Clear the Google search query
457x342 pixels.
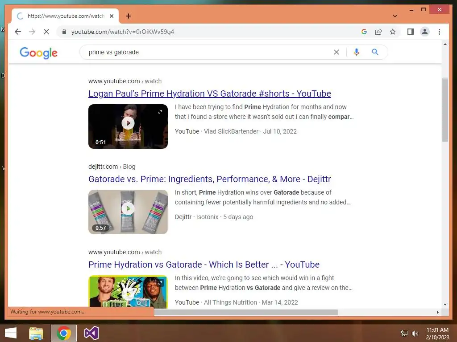coord(337,52)
